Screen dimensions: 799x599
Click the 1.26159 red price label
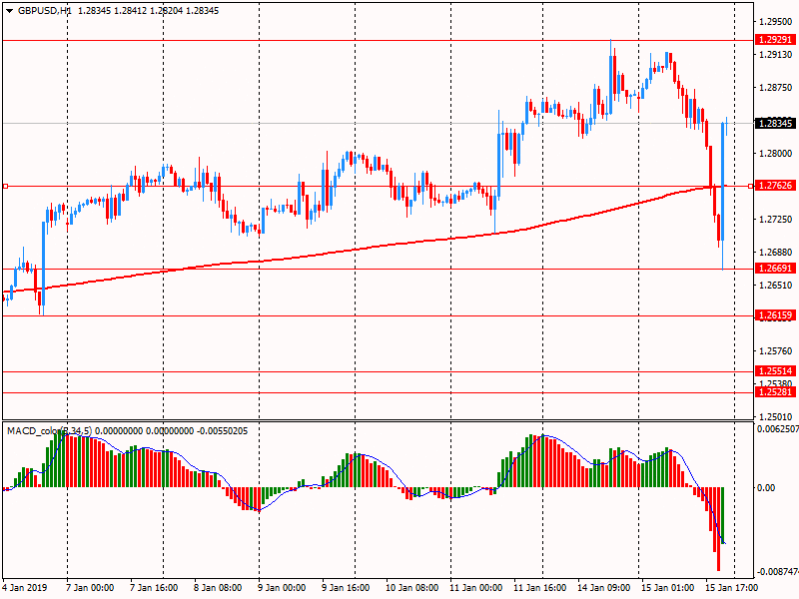pos(775,315)
